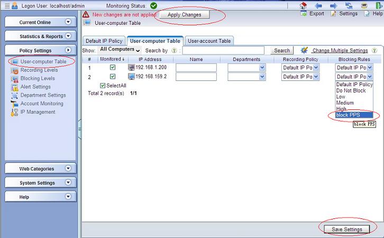Click the logon user avatar icon
The image size is (384, 238).
pos(15,5)
